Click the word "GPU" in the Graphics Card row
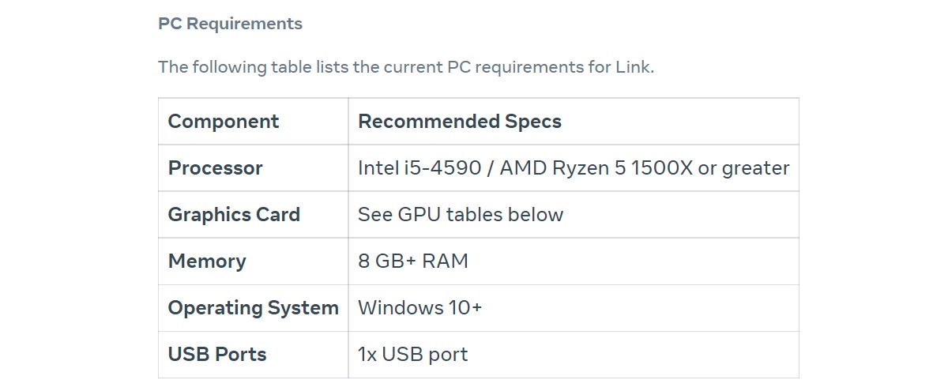Screen dimensions: 948x391 point(419,215)
